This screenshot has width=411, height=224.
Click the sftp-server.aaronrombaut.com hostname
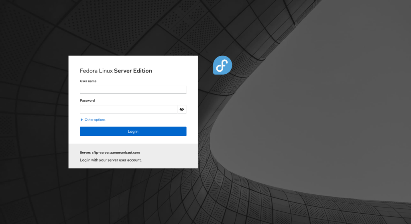pyautogui.click(x=116, y=153)
